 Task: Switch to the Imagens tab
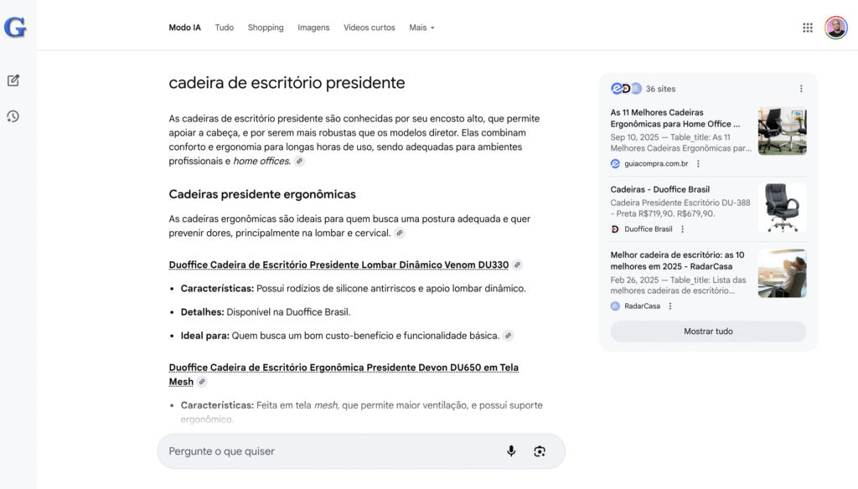tap(313, 28)
